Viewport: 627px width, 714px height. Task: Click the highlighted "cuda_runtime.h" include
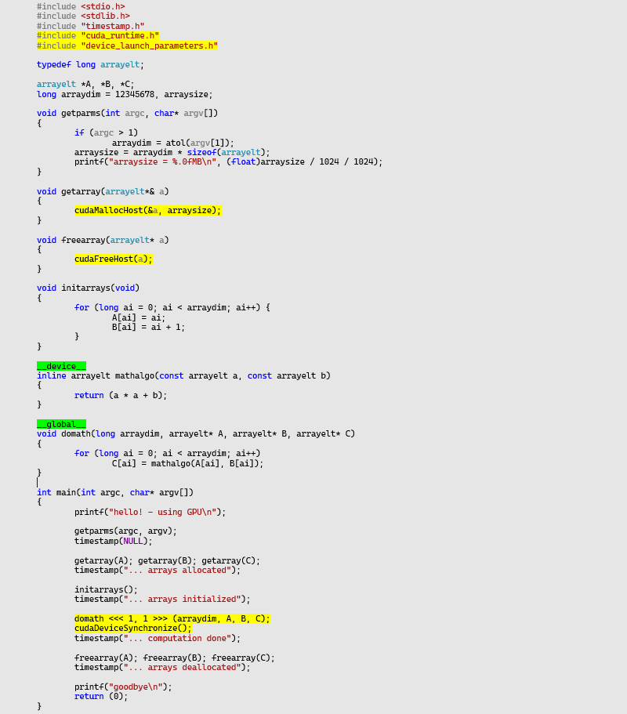click(x=98, y=35)
